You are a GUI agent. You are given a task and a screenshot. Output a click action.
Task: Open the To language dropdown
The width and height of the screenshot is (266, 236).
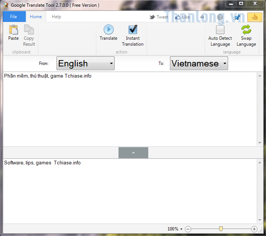point(199,63)
